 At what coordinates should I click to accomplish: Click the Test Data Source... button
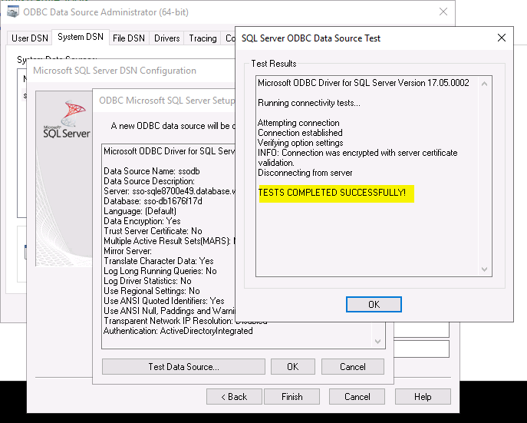pos(183,367)
